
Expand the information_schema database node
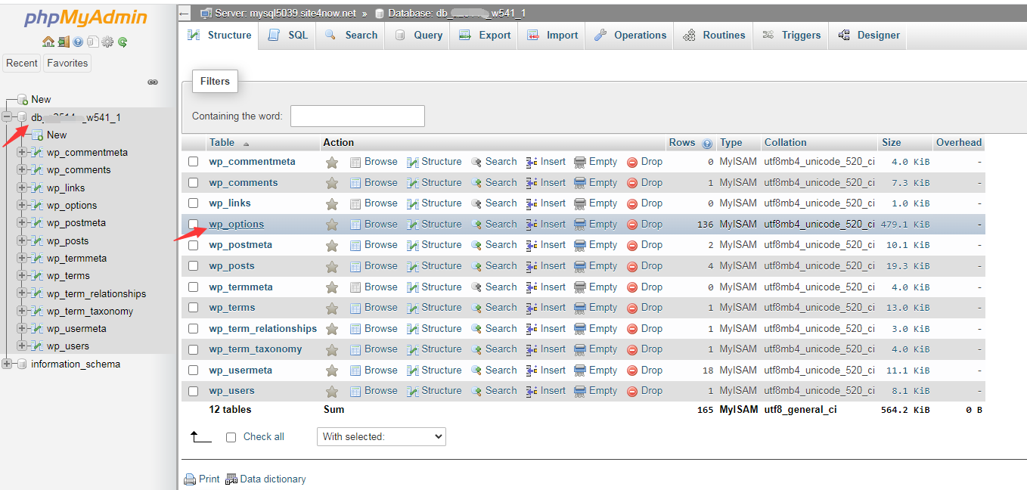[8, 364]
